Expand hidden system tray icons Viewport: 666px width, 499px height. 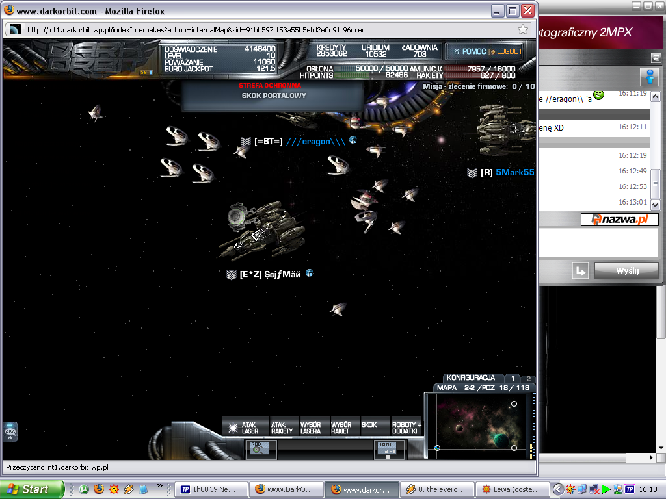click(559, 489)
